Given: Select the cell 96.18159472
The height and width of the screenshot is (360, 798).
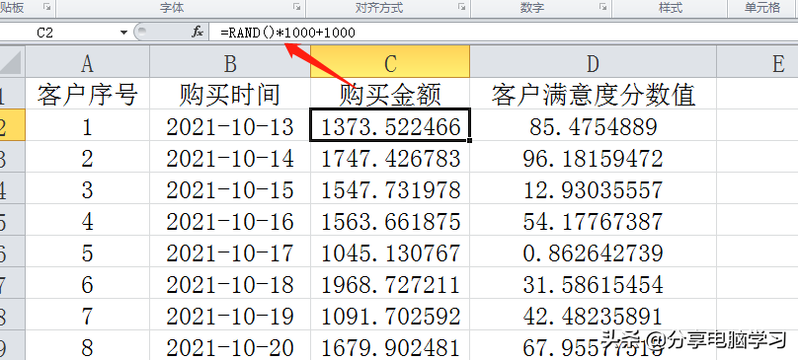Looking at the screenshot, I should click(593, 158).
